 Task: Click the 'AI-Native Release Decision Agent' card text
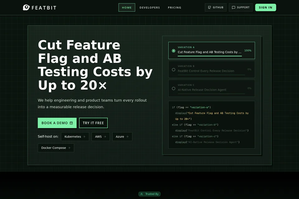click(x=202, y=90)
